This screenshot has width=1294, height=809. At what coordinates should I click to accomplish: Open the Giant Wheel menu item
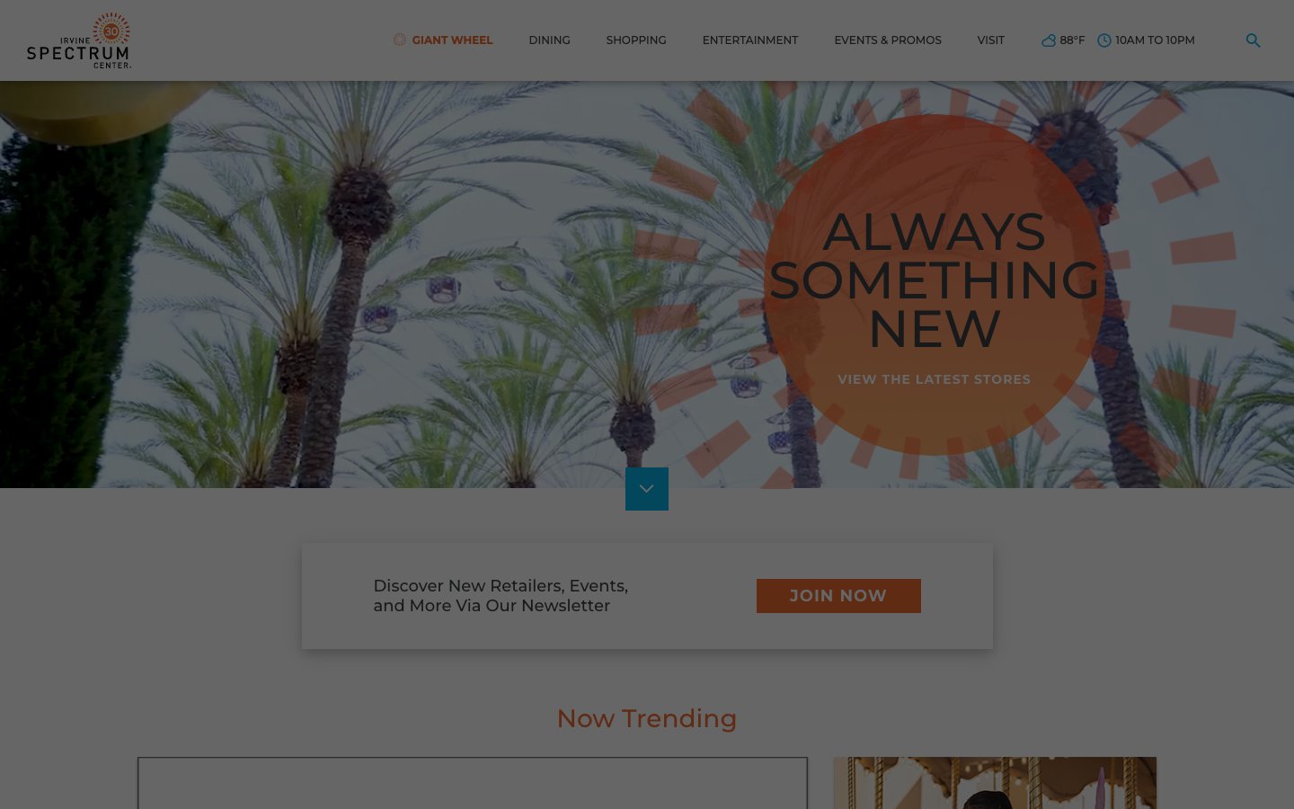pyautogui.click(x=452, y=40)
